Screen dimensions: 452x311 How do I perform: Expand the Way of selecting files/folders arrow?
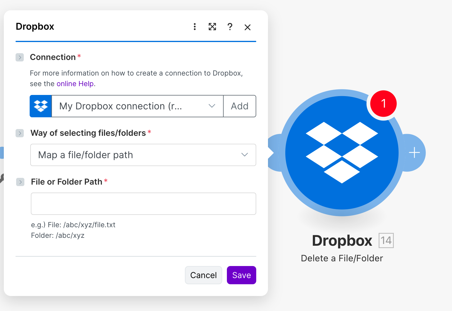[x=20, y=133]
